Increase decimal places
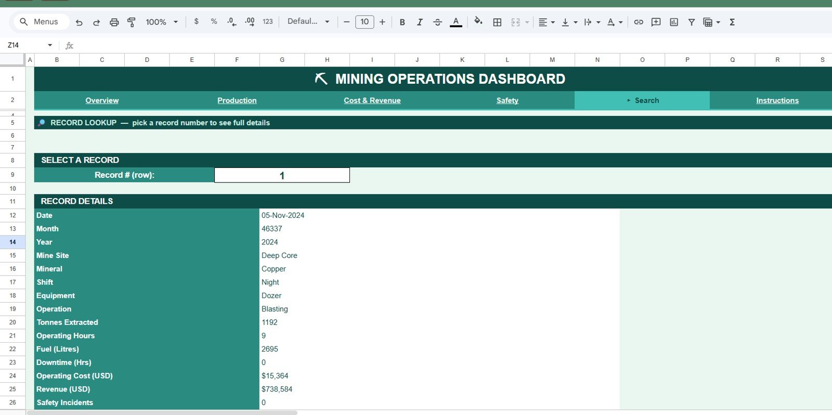 [x=250, y=22]
